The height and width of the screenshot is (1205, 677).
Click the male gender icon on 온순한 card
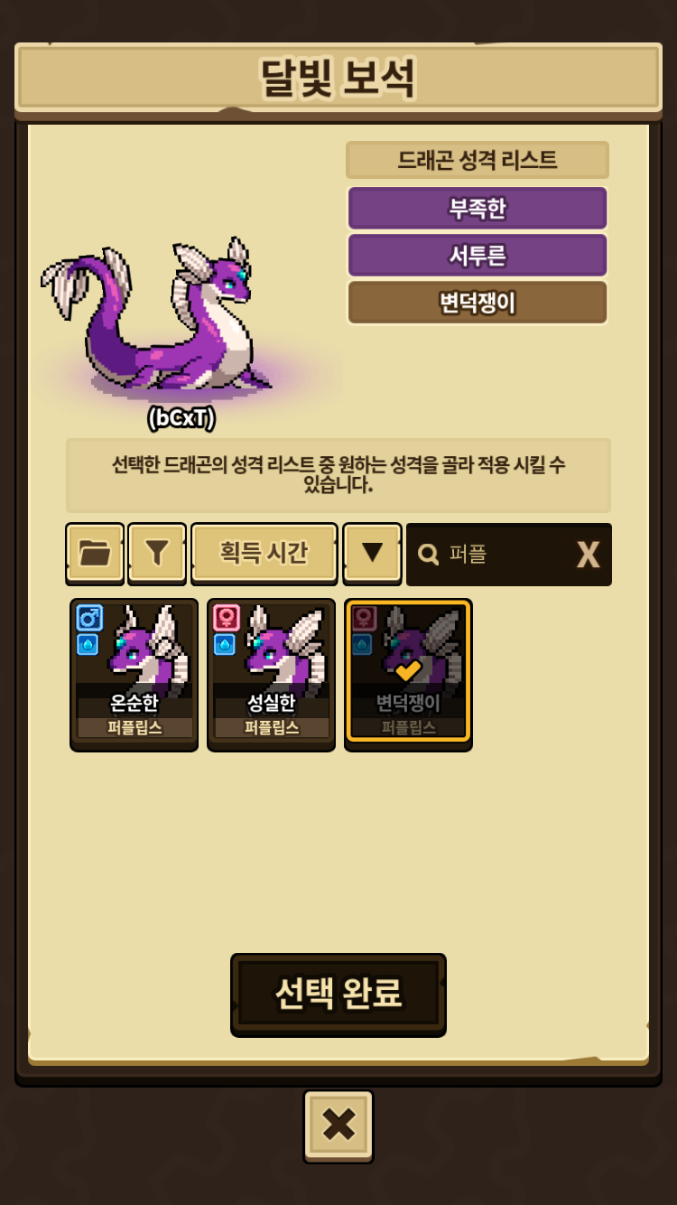coord(89,619)
